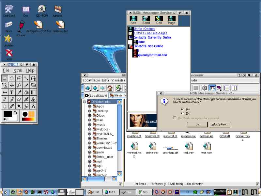The height and width of the screenshot is (196, 261).
Task: Expand the downloads folder in sidebar
Action: [x=90, y=148]
